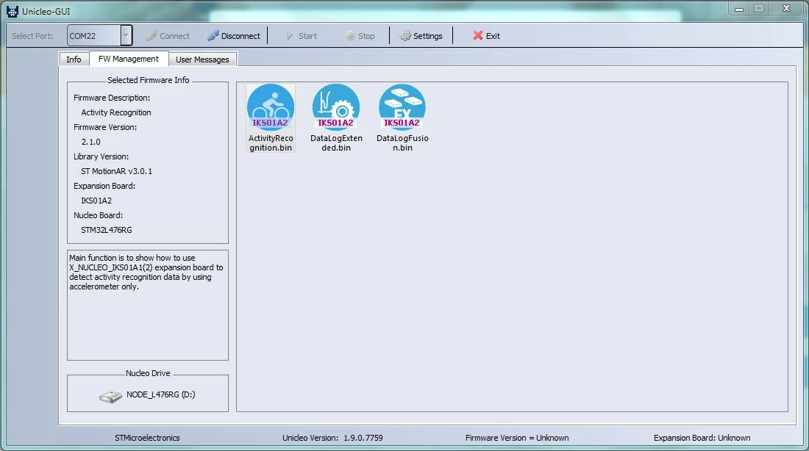This screenshot has width=809, height=451.
Task: Select the DataLogExtended.bin firmware icon
Action: click(x=336, y=108)
